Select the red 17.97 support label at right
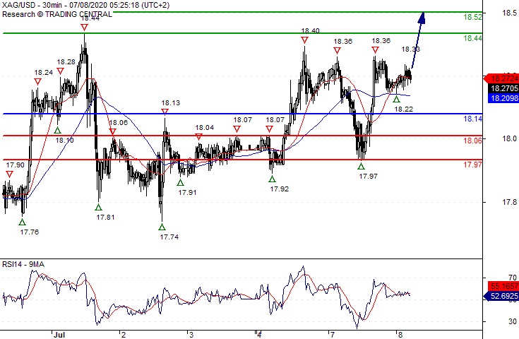The width and height of the screenshot is (519, 339). pyautogui.click(x=472, y=165)
